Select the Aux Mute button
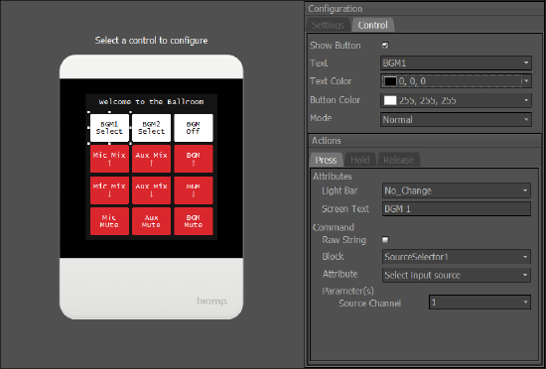 click(151, 221)
